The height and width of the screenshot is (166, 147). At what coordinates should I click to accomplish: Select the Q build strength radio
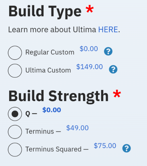(15, 114)
